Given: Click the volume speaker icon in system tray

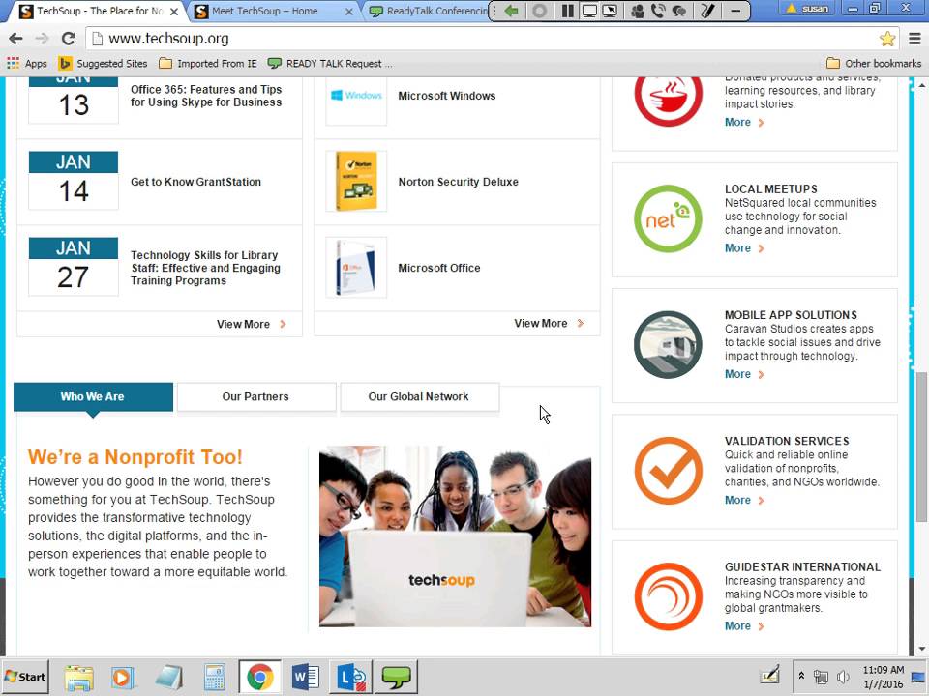Looking at the screenshot, I should coord(842,676).
